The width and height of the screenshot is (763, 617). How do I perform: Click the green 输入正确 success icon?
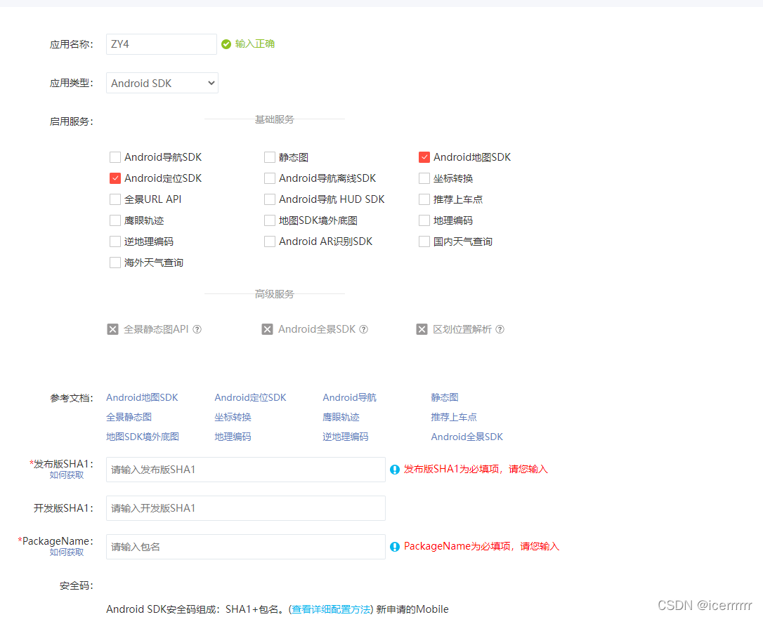[226, 44]
